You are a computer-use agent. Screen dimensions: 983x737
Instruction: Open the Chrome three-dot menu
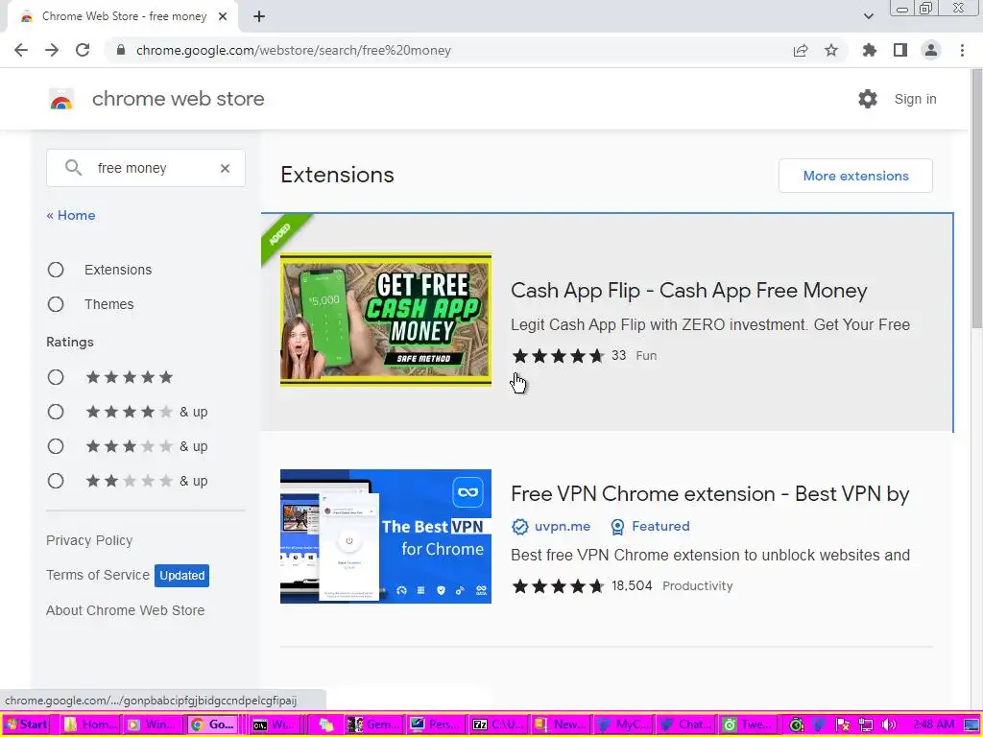962,50
